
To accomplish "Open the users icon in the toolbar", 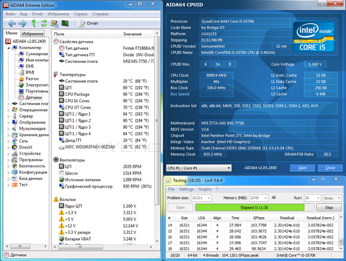I will pyautogui.click(x=54, y=23).
